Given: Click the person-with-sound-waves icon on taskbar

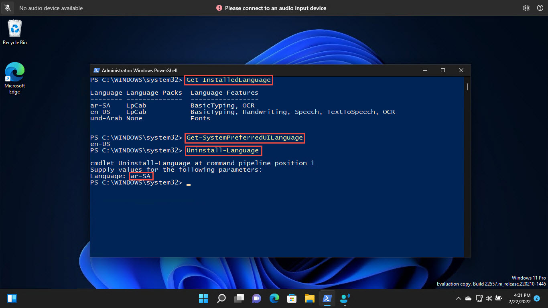Looking at the screenshot, I should [x=344, y=298].
